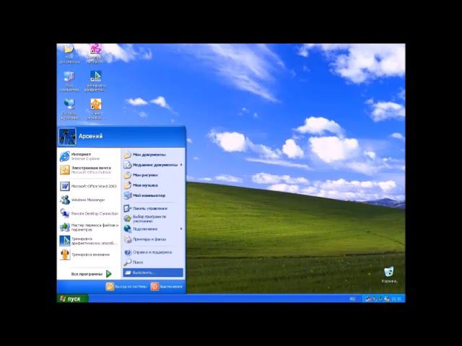Open Принтеры и факсы
Image resolution: width=462 pixels, height=346 pixels.
[153, 239]
